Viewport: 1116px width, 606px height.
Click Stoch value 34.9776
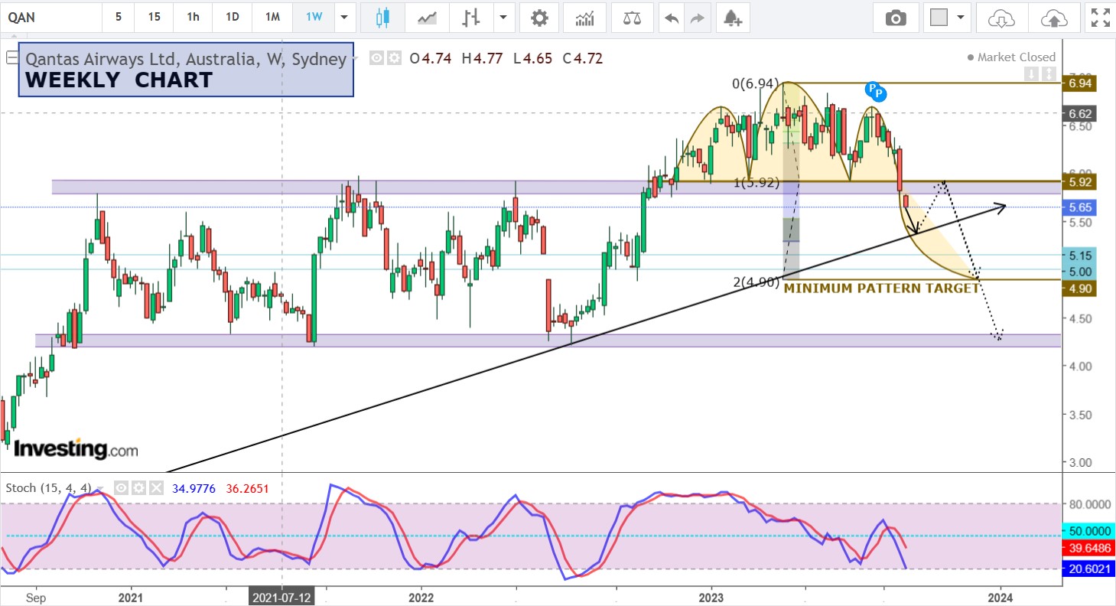pos(194,488)
